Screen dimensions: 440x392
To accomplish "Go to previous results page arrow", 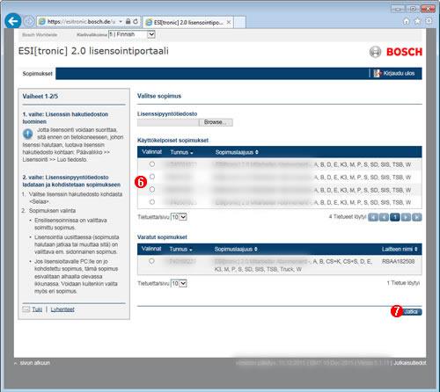I will [x=384, y=217].
